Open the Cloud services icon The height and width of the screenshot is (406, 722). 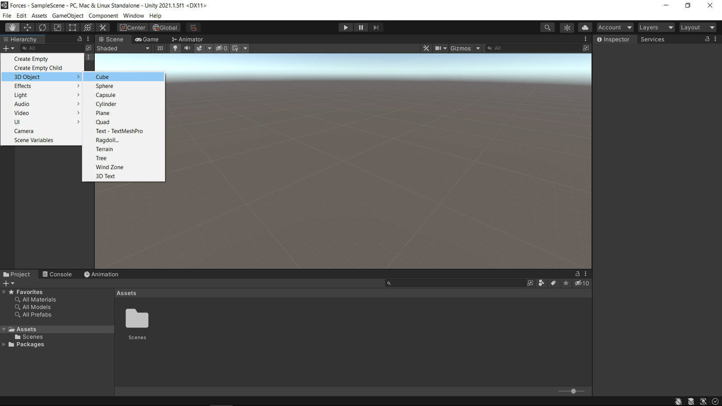[585, 28]
